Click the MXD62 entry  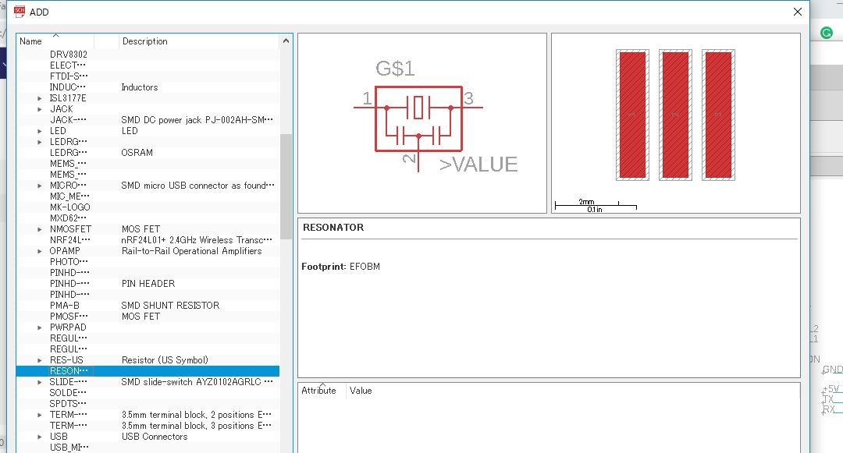point(68,218)
